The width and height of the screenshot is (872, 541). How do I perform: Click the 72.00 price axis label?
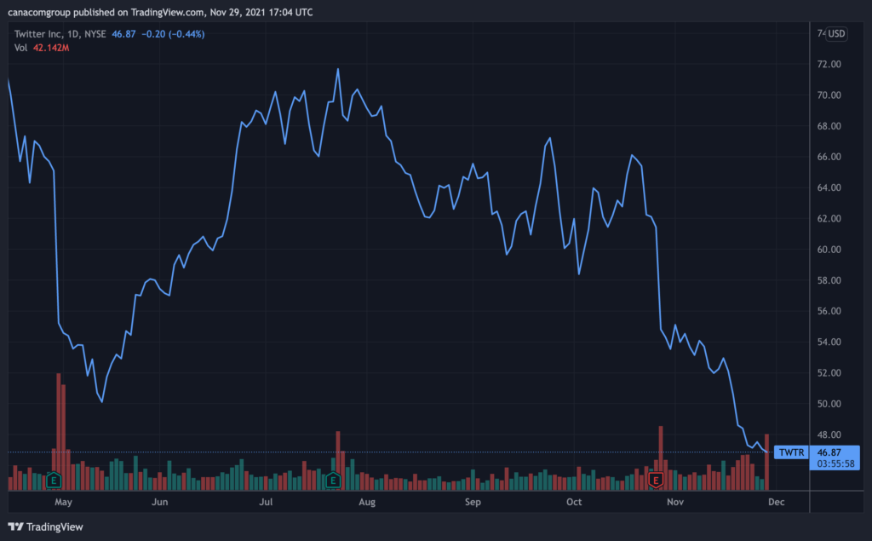[829, 64]
